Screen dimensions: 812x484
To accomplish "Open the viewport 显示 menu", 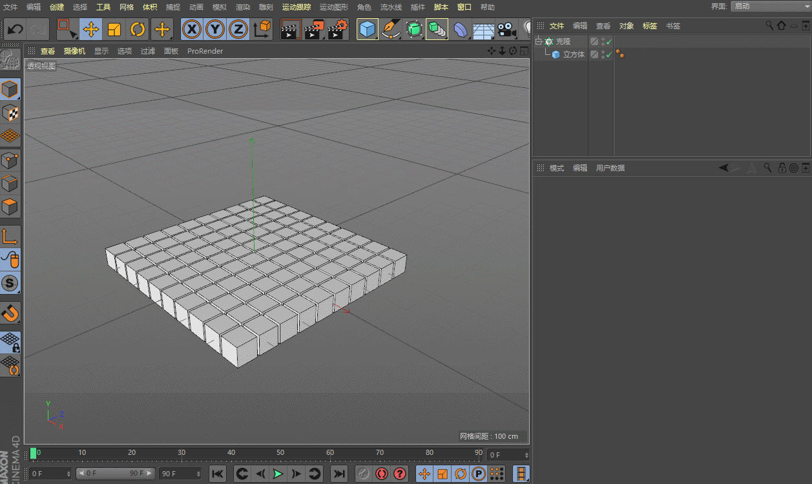I will point(101,51).
